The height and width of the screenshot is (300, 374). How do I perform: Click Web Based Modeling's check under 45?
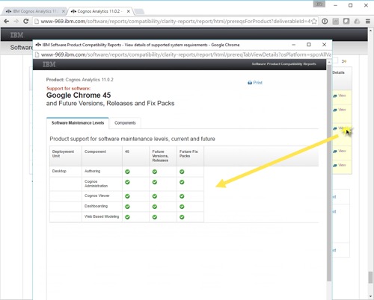127,217
